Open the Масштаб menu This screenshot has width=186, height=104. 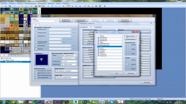42,3
